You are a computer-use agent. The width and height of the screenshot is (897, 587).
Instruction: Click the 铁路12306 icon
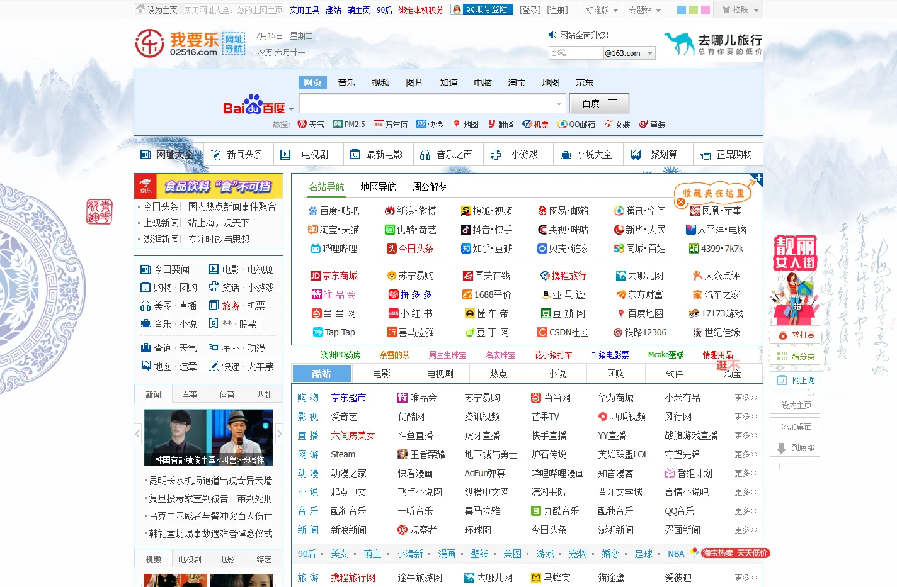[x=618, y=332]
